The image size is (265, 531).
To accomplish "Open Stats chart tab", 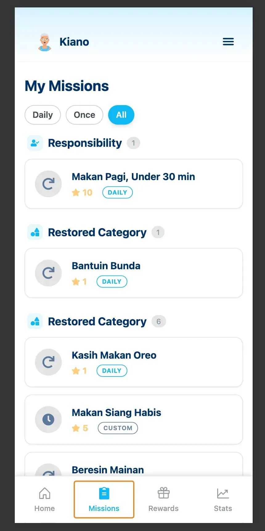I will click(x=223, y=499).
